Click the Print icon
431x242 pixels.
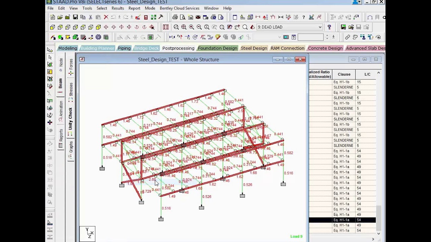click(175, 17)
